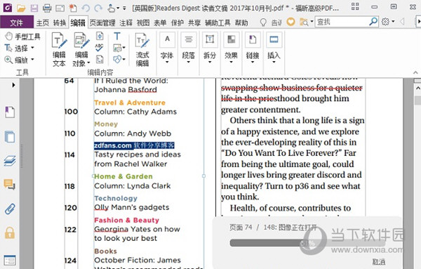Screen dimensions: 421x269
Task: Click the 流式编辑 reflow edit tool
Action: pyautogui.click(x=142, y=49)
